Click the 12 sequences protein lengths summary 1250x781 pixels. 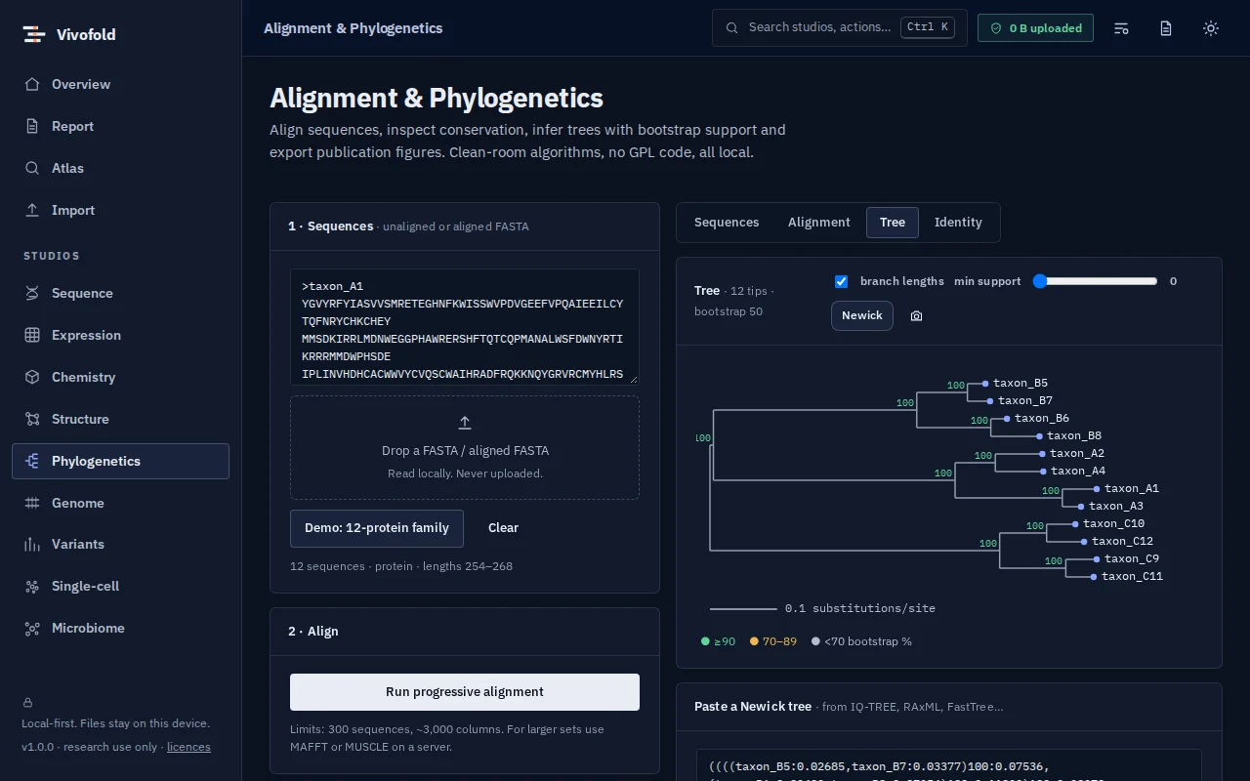[401, 566]
